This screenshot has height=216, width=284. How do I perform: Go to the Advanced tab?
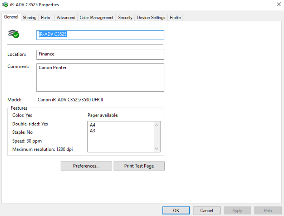66,18
